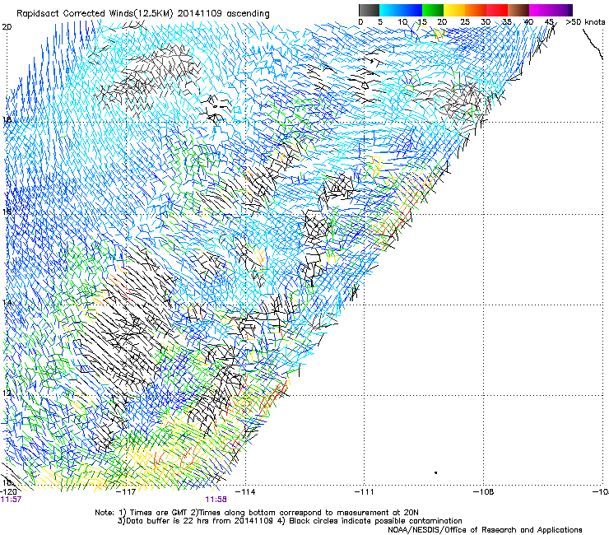Click the '12' latitude axis label

coord(7,393)
